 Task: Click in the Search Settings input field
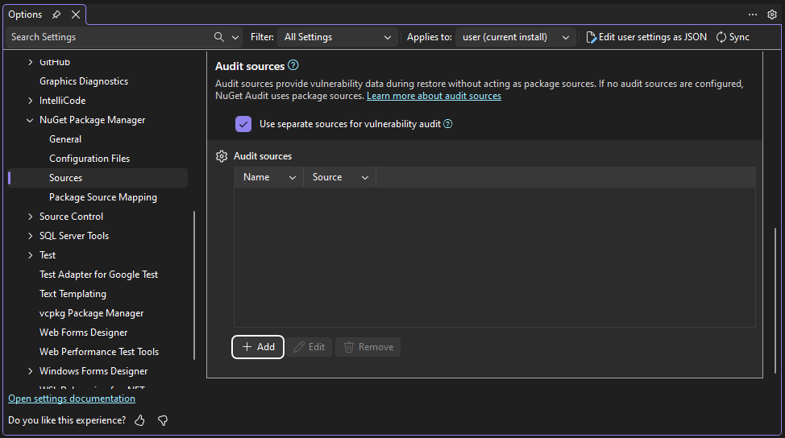tap(109, 37)
